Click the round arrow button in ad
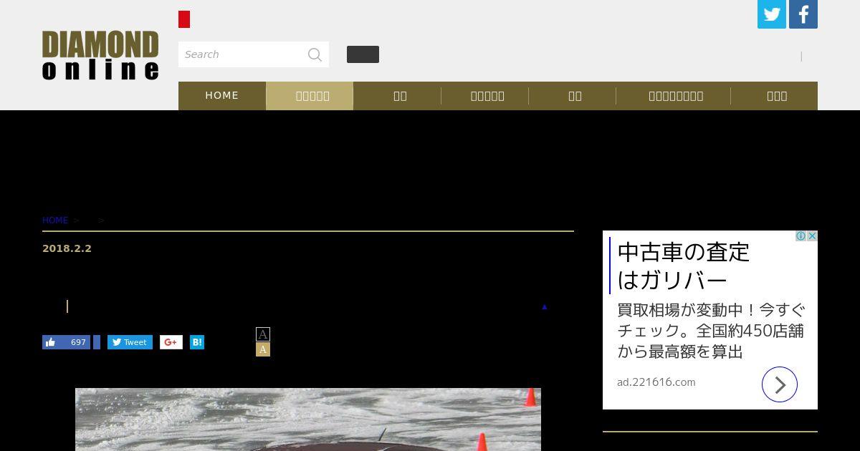This screenshot has width=860, height=451. point(780,384)
